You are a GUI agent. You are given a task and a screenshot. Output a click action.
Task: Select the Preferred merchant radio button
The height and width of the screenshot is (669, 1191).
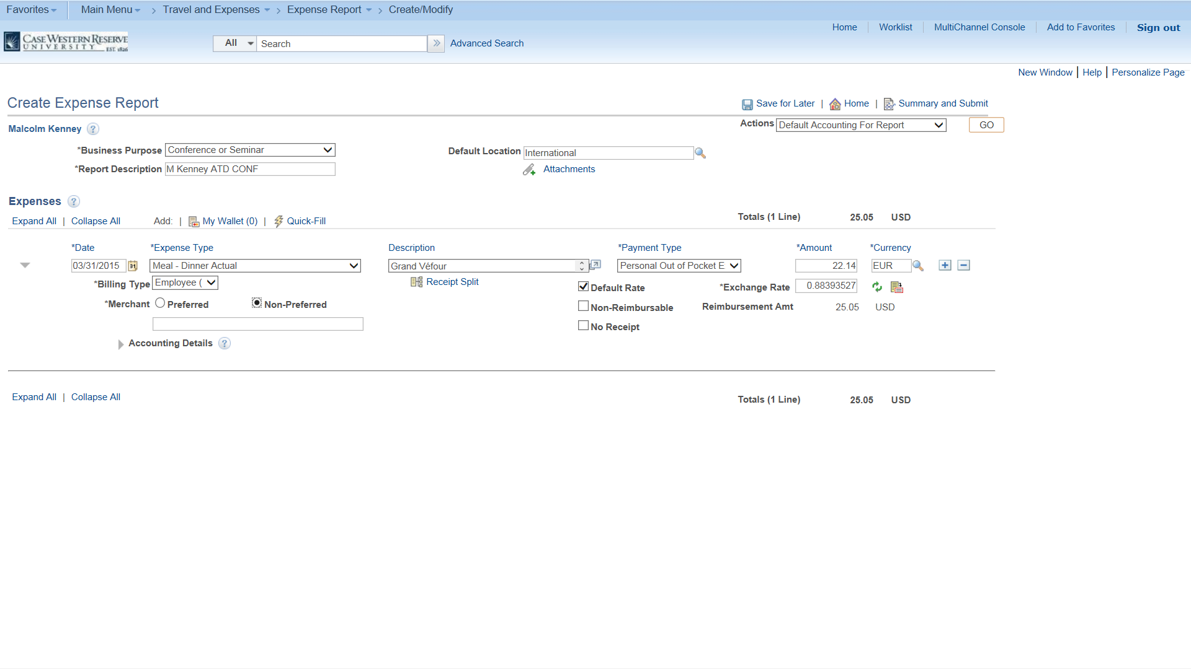160,303
